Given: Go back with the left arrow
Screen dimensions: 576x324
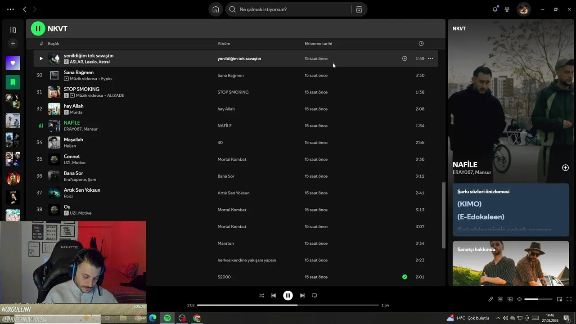Looking at the screenshot, I should 25,9.
